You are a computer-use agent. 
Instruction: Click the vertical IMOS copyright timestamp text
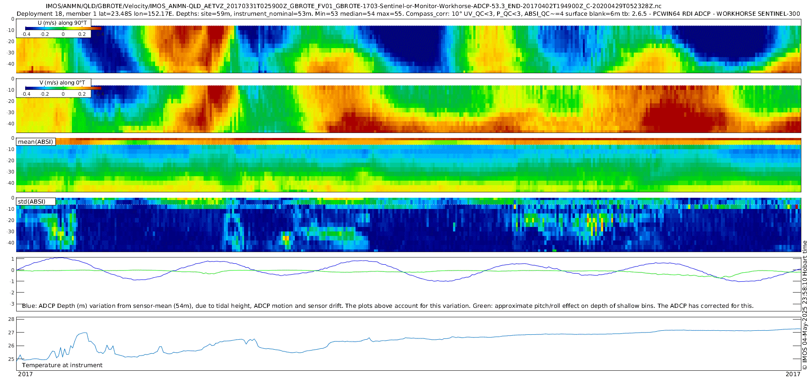(x=805, y=305)
